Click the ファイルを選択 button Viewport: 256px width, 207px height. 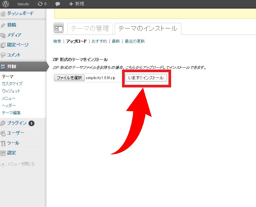69,78
